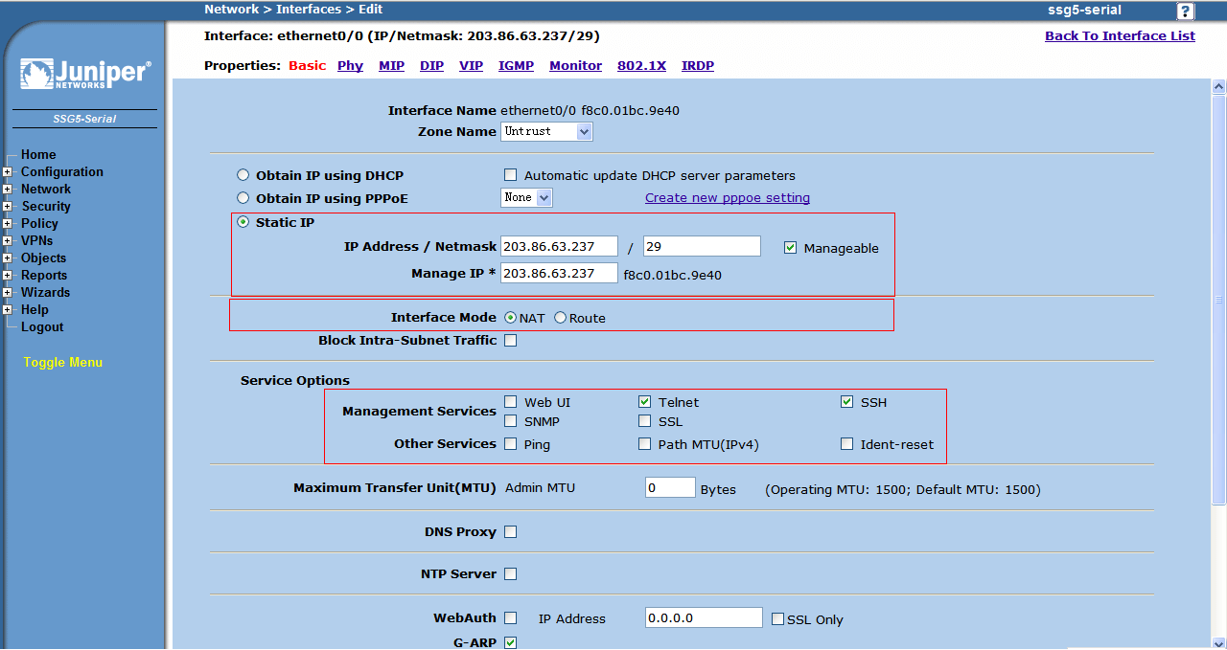This screenshot has height=650, width=1227.
Task: Click the Juniper Networks logo
Action: 84,75
